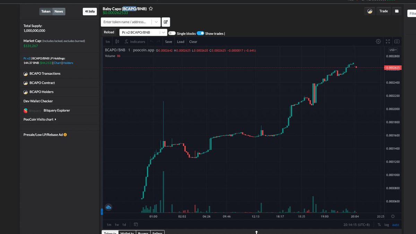Choose the 1m date range below the chart
The image size is (416, 234).
click(109, 225)
